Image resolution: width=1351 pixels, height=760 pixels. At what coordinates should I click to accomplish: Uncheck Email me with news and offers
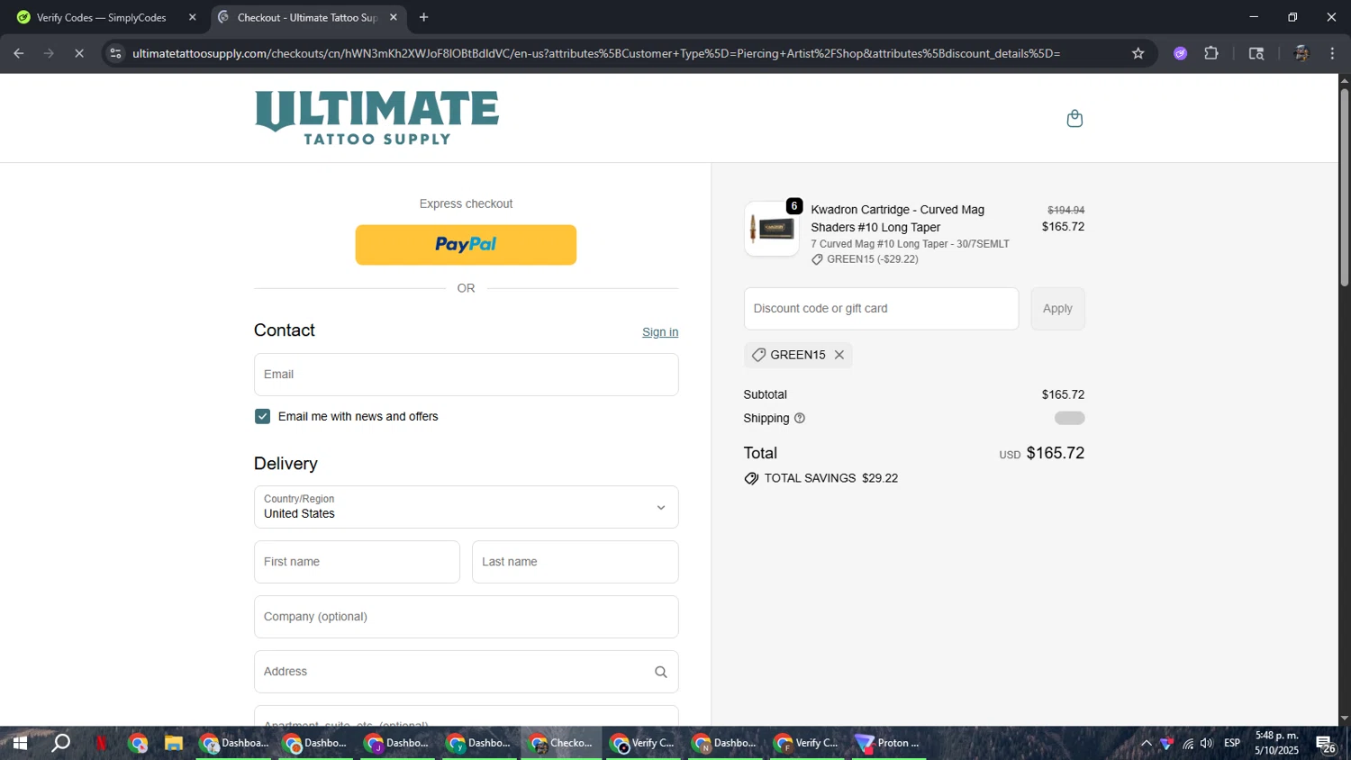point(262,416)
